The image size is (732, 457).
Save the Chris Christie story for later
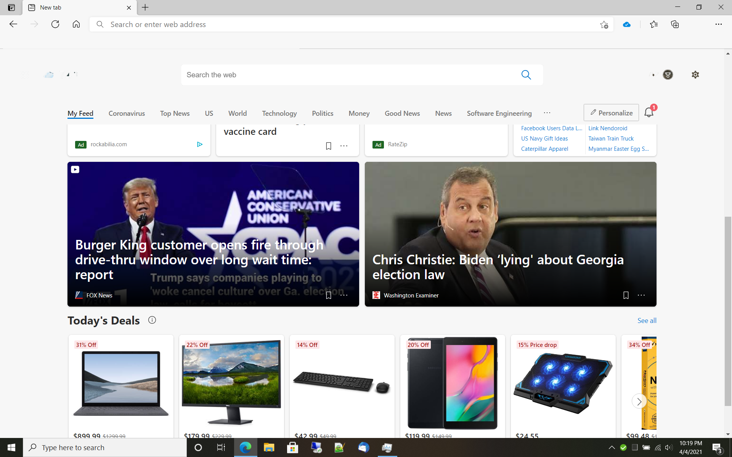click(626, 295)
